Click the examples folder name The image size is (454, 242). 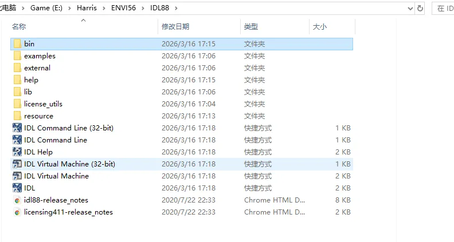point(40,56)
